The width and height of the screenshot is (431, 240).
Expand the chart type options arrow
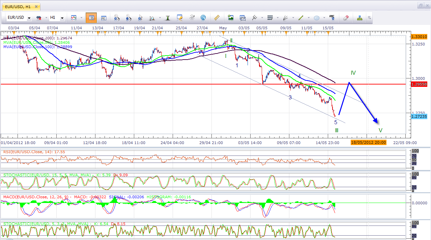tap(81, 18)
